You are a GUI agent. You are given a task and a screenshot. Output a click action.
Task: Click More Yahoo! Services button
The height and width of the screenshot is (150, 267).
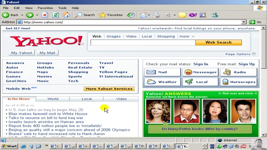(x=109, y=89)
